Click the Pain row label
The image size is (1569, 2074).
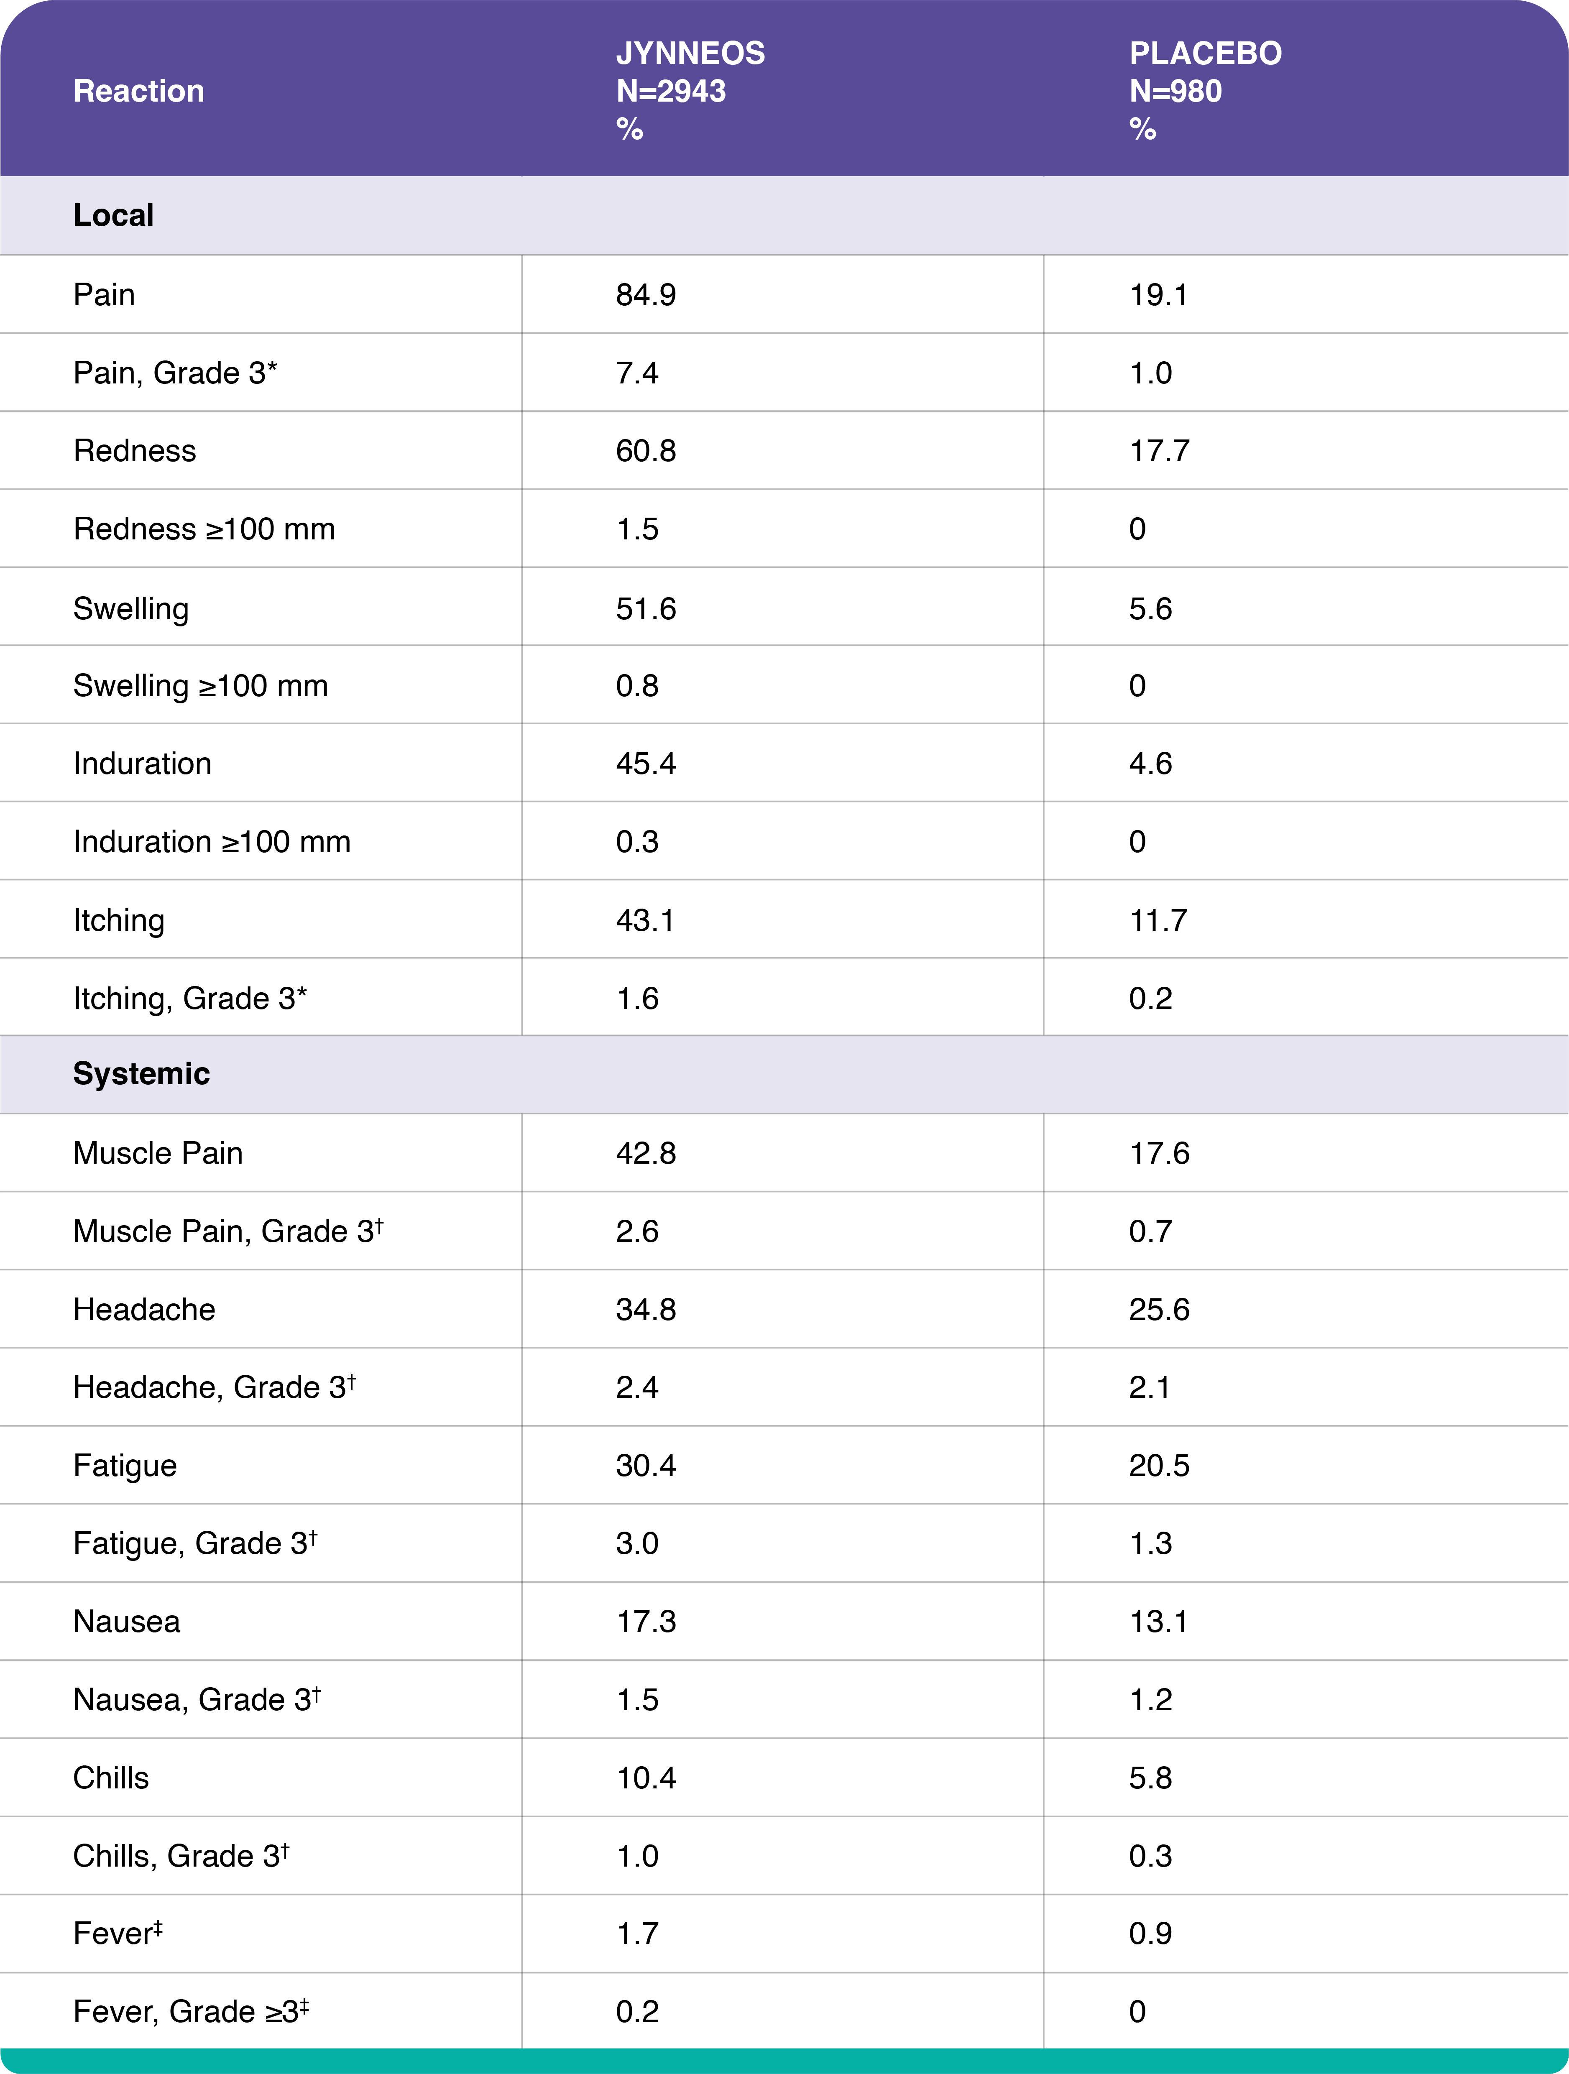tap(104, 294)
